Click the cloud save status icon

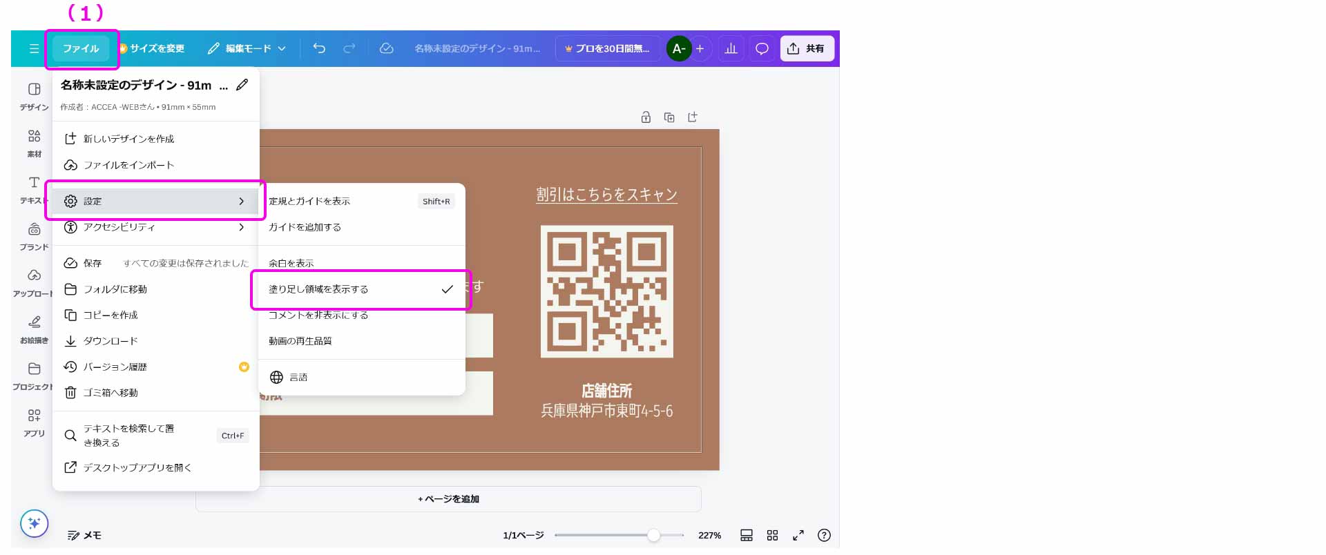387,48
